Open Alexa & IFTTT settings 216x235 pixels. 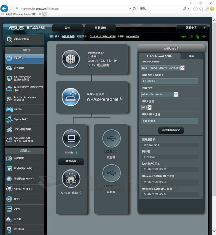(24, 189)
